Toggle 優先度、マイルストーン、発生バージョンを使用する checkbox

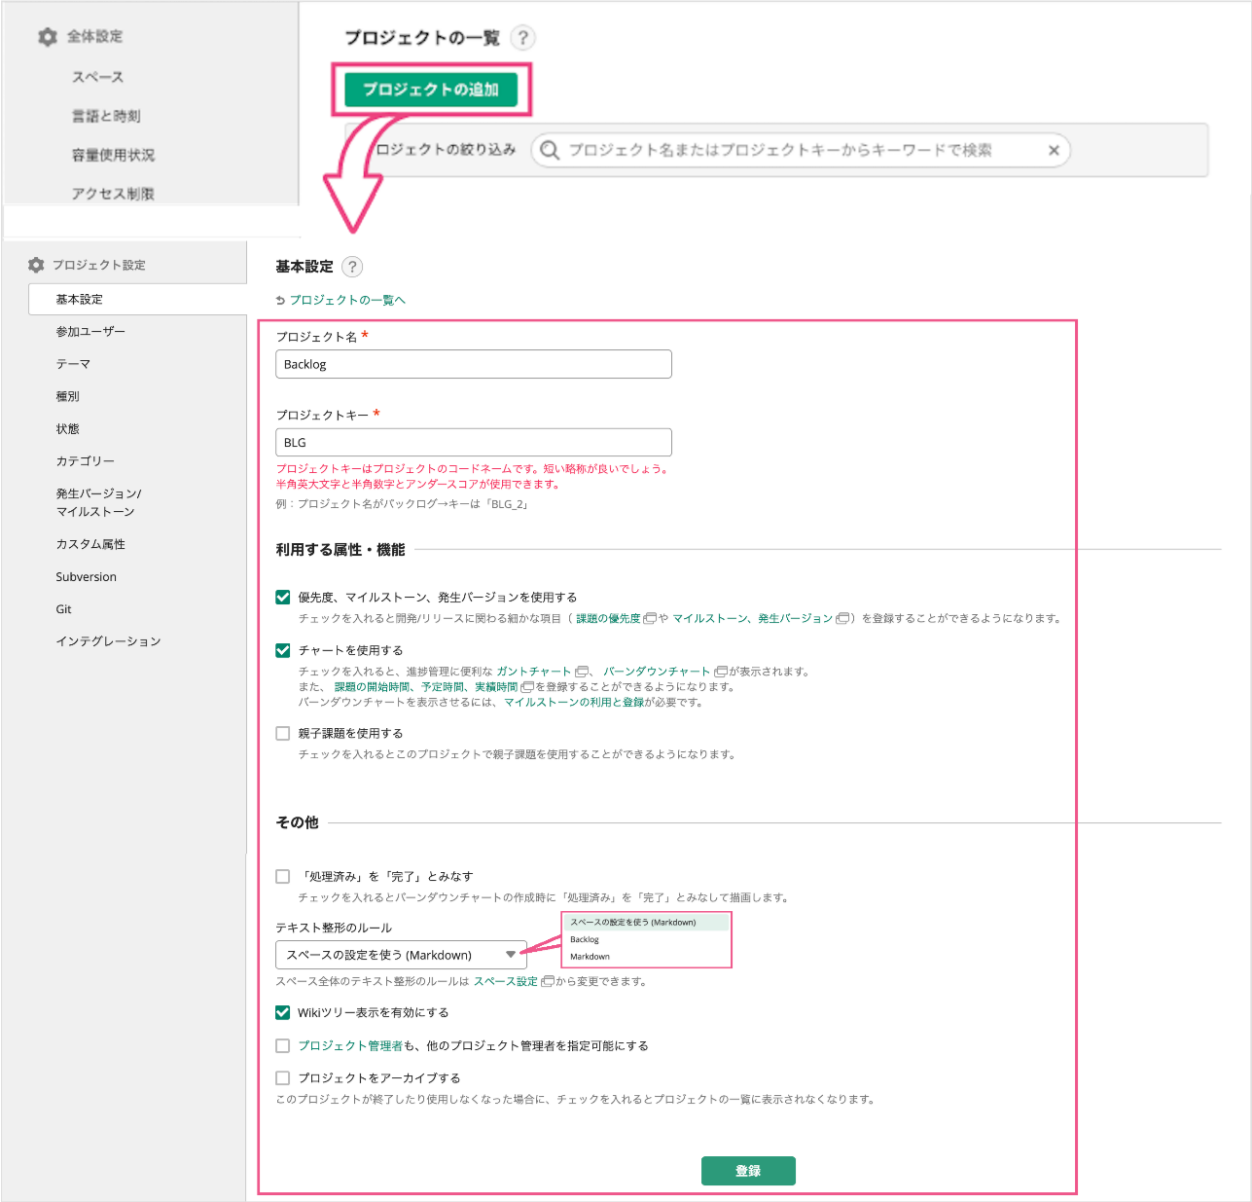pos(283,598)
